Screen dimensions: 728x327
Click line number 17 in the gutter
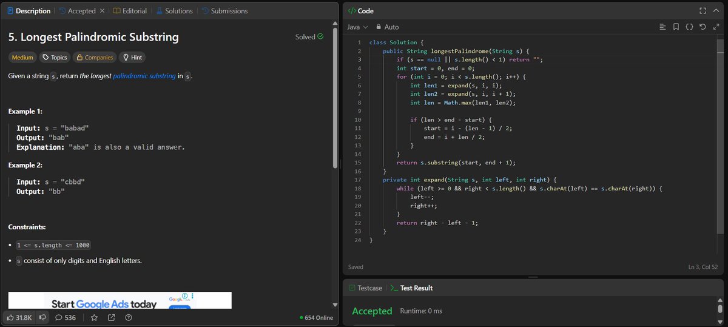357,180
